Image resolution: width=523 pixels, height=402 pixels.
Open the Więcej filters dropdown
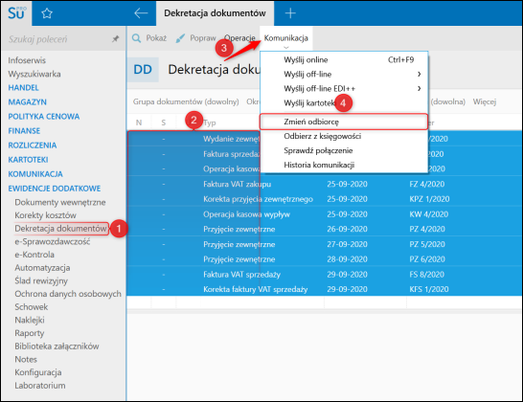click(485, 101)
